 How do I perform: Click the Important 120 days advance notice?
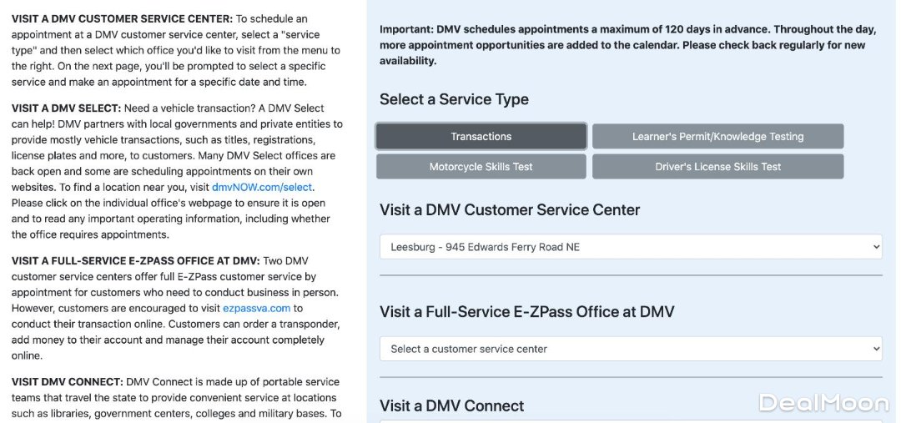pyautogui.click(x=622, y=45)
